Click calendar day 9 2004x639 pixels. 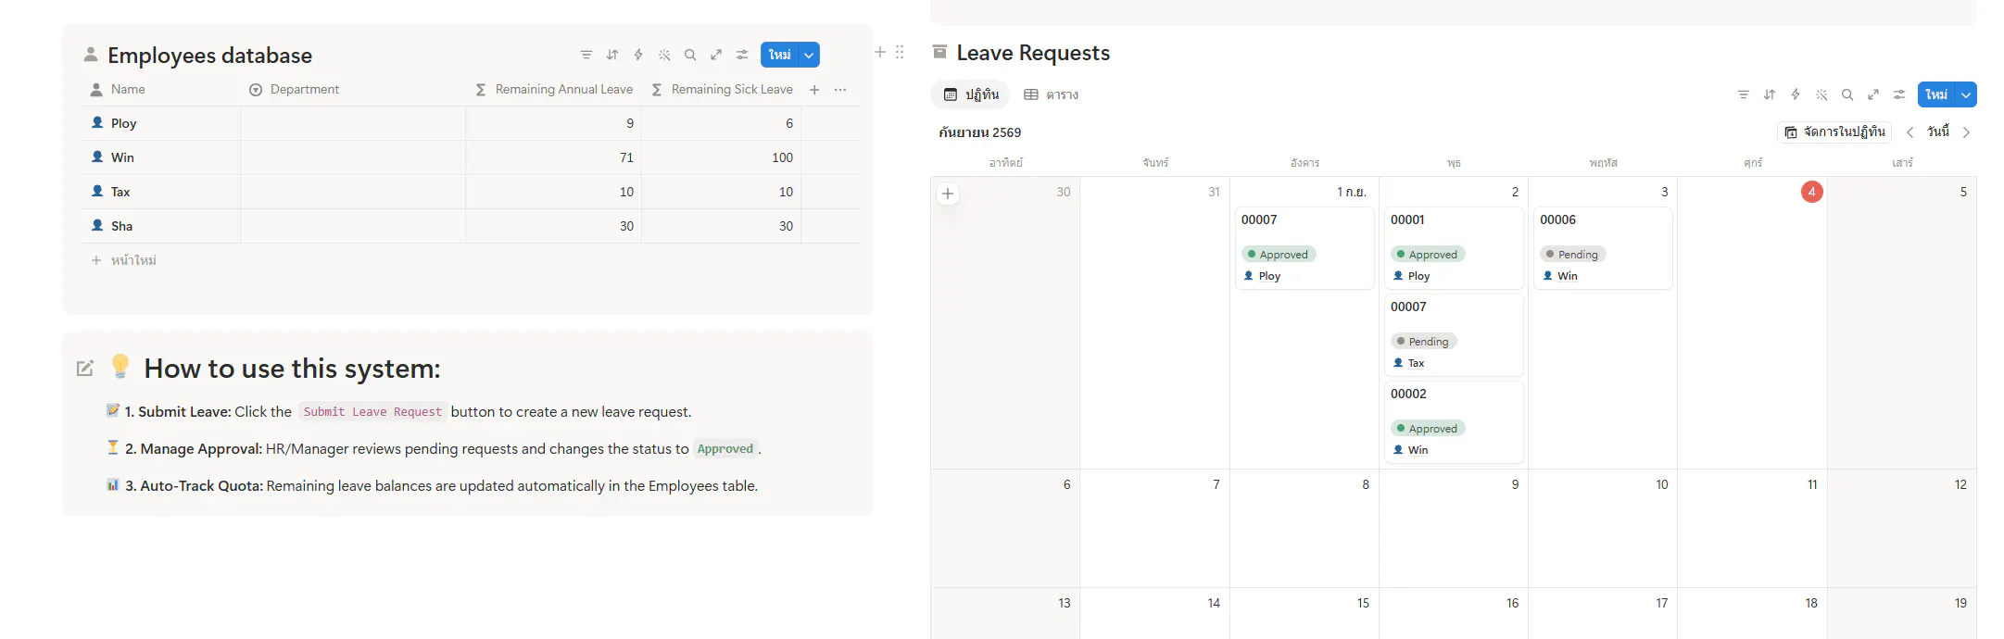pos(1515,484)
